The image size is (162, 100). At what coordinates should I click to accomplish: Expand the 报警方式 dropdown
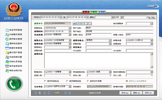click(70, 40)
